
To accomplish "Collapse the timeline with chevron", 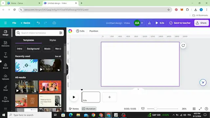I will pos(138,89).
